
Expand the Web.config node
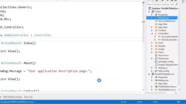tap(152, 71)
